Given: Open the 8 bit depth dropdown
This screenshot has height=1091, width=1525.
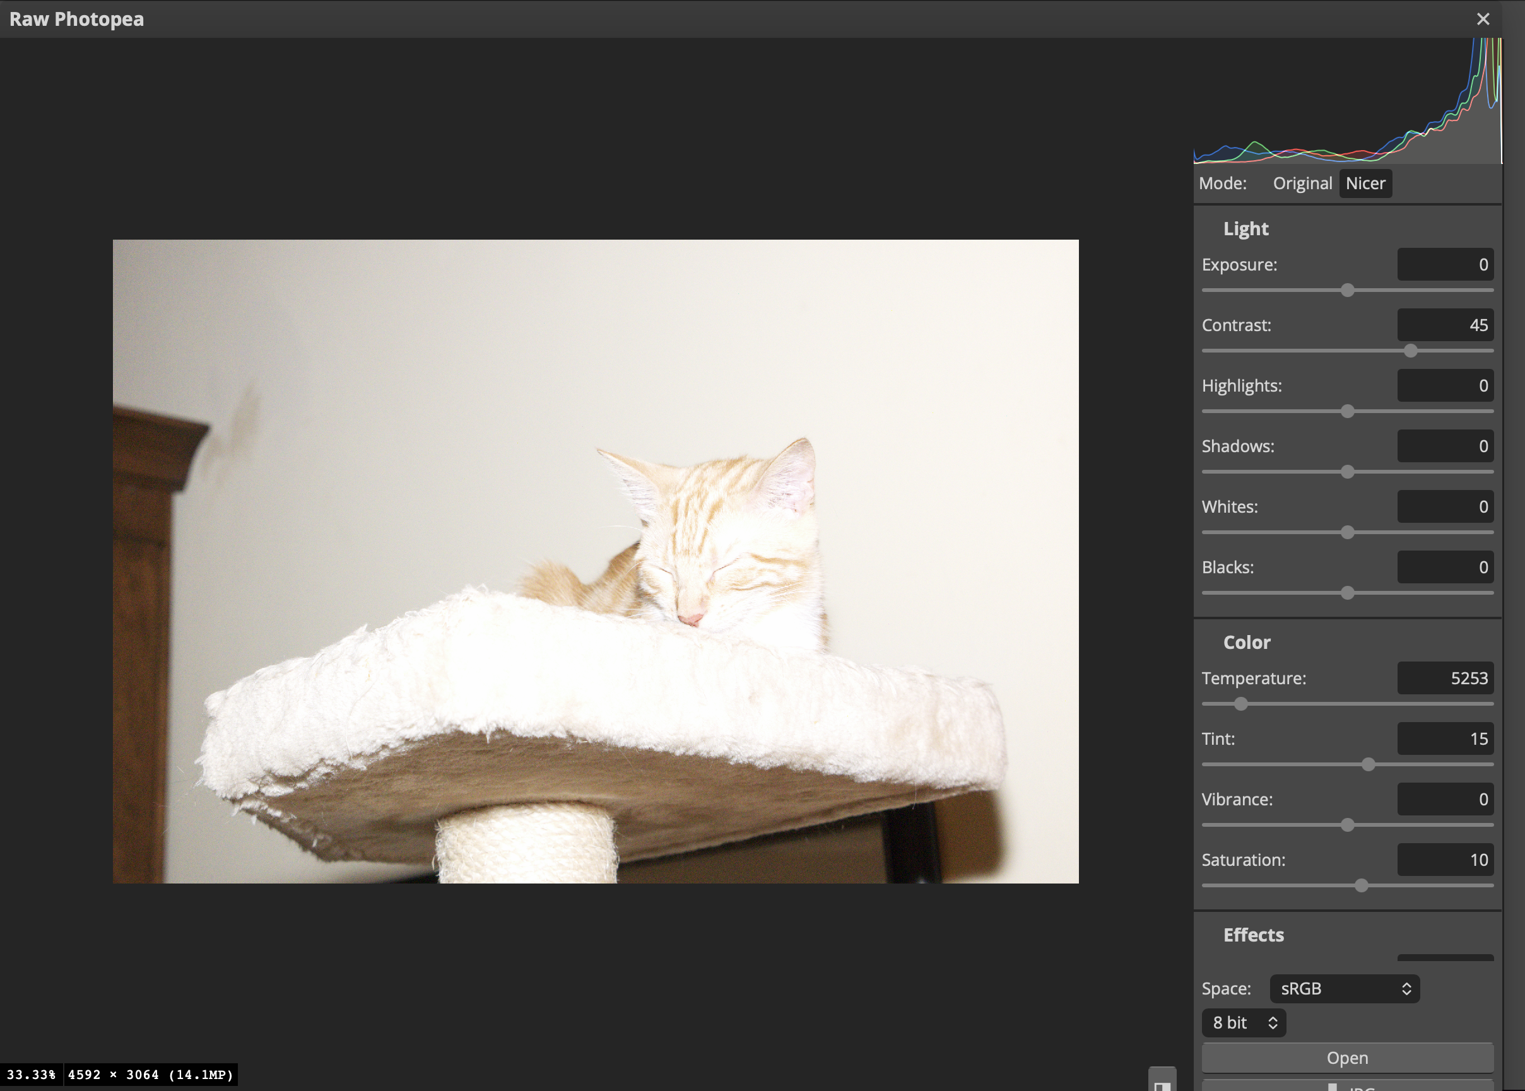Looking at the screenshot, I should pyautogui.click(x=1244, y=1022).
